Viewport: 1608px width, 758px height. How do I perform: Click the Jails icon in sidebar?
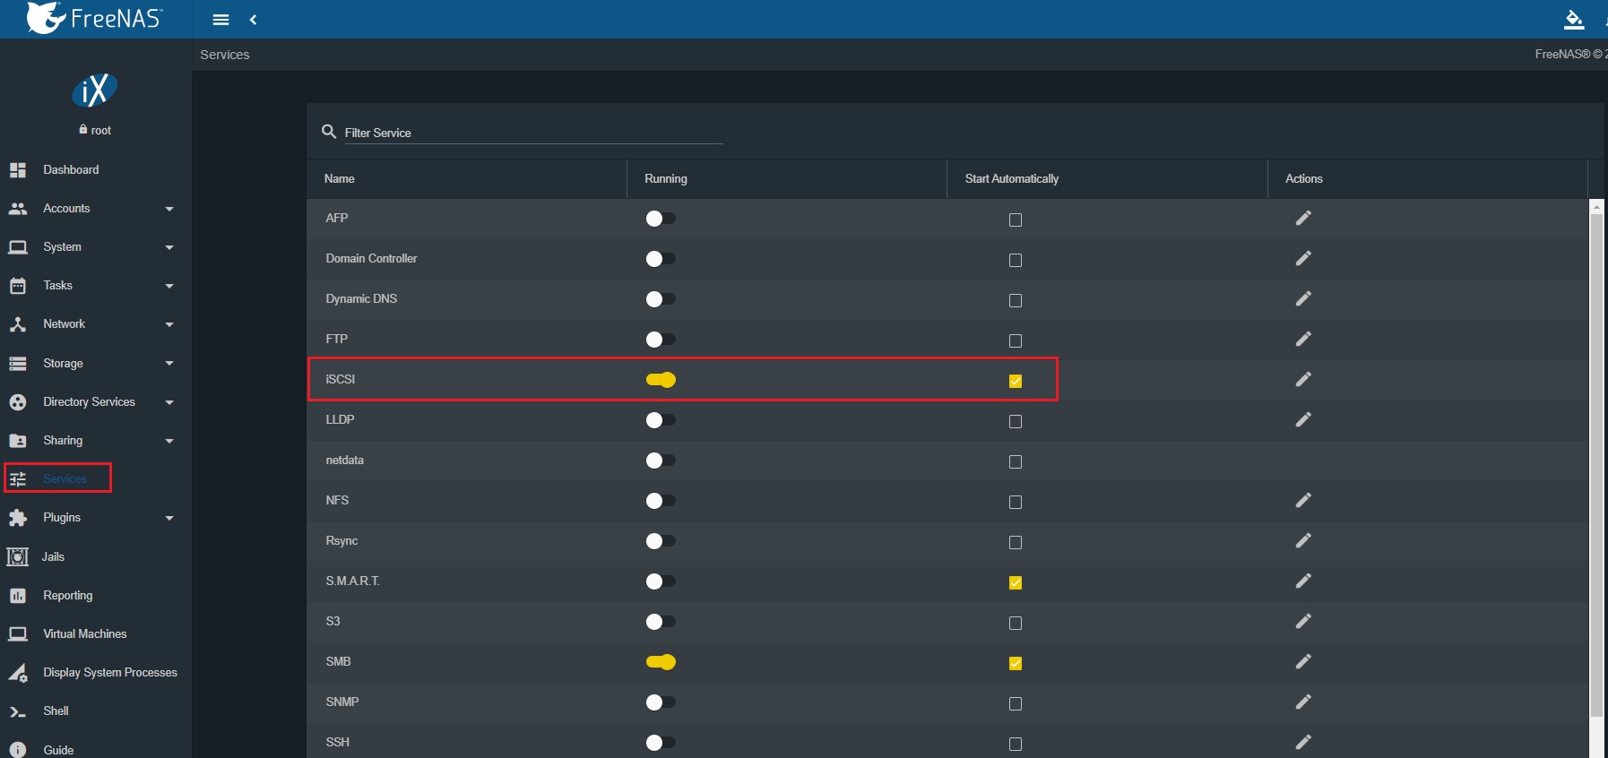[18, 556]
